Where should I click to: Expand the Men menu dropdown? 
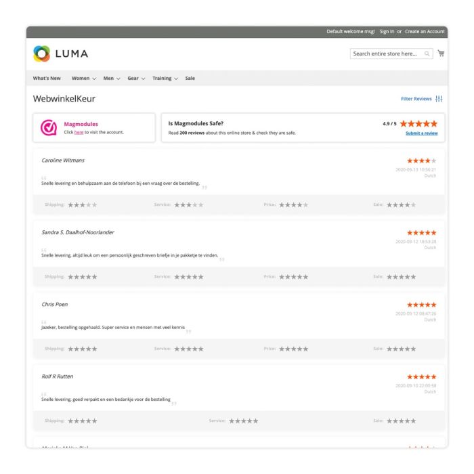click(x=112, y=78)
